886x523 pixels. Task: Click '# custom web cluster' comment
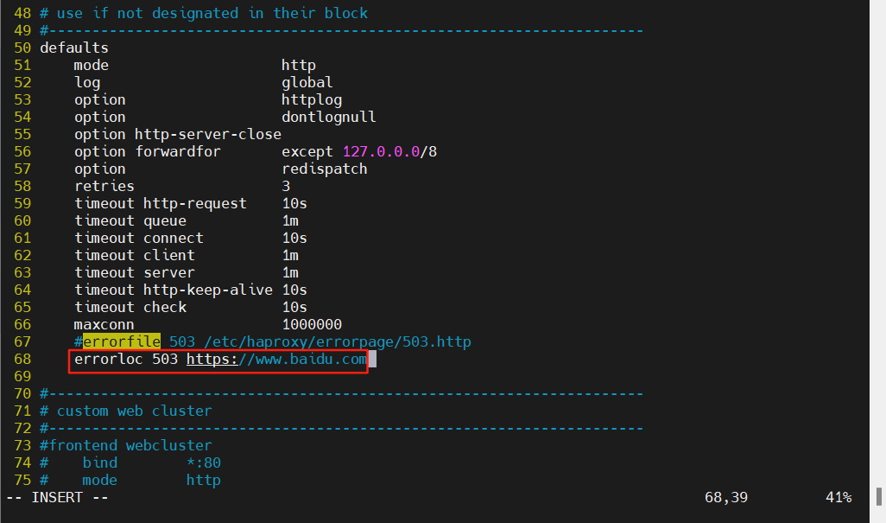(x=125, y=411)
